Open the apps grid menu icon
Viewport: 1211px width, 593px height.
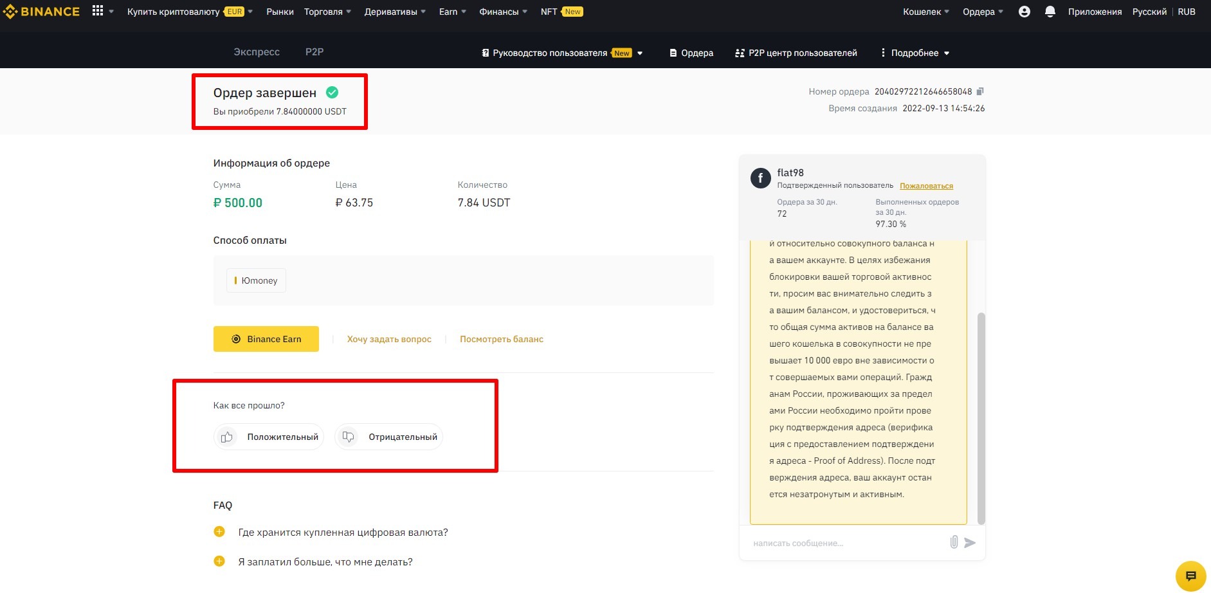(x=98, y=11)
